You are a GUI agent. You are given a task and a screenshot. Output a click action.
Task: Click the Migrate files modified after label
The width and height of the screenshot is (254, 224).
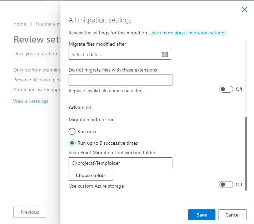pos(97,44)
